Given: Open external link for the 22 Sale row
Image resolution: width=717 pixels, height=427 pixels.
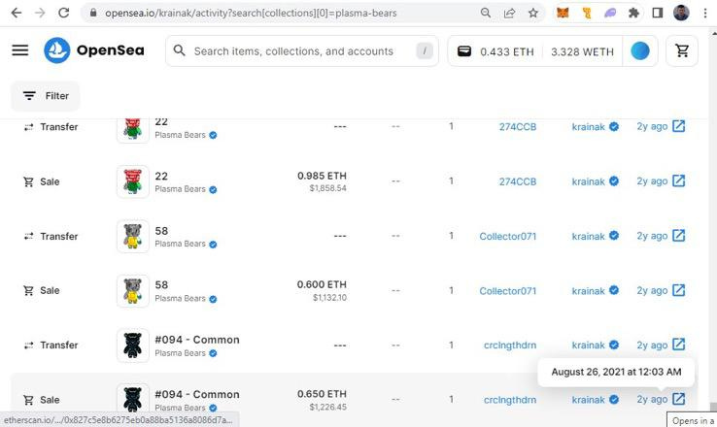Looking at the screenshot, I should pos(678,181).
